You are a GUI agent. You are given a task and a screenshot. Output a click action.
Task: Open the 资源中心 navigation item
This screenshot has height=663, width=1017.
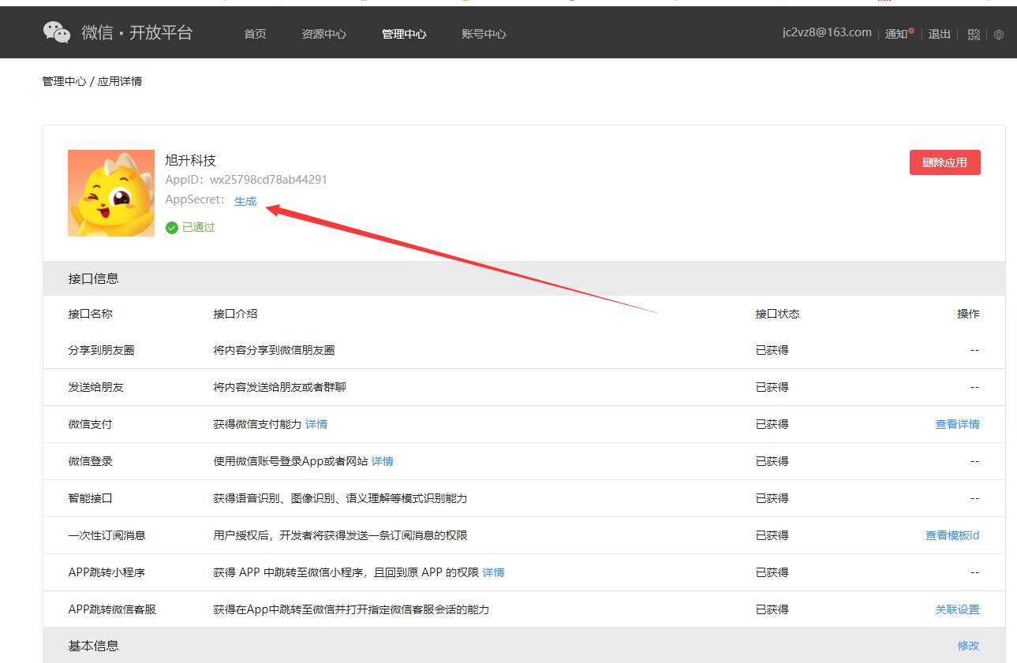(x=324, y=34)
